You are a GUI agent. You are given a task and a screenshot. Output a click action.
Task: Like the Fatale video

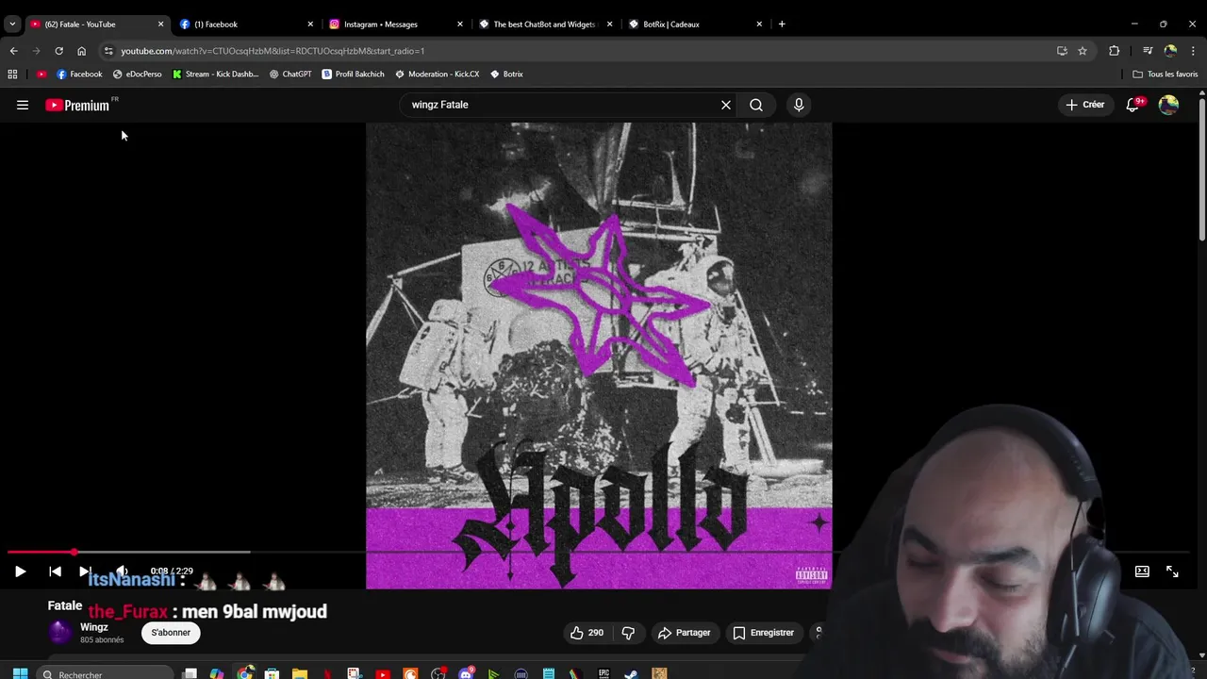587,633
